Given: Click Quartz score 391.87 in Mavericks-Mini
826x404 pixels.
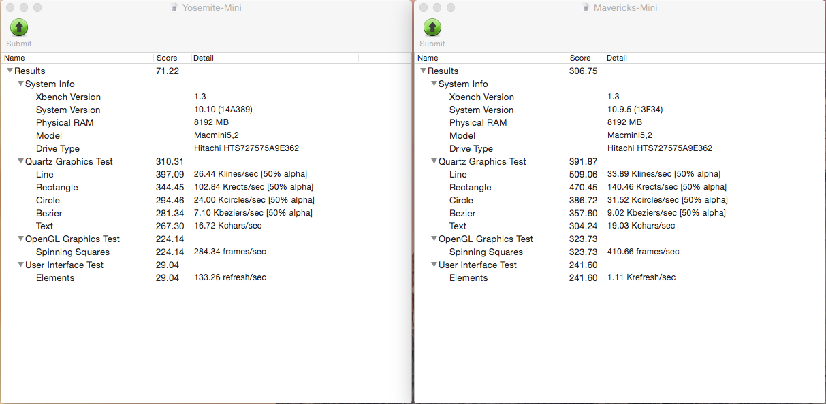Looking at the screenshot, I should pyautogui.click(x=583, y=161).
